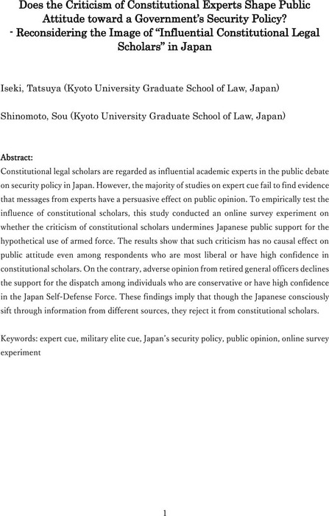329x516 pixels.
Task: Click 'hypothetical use of armed force' phrase
Action: point(57,241)
